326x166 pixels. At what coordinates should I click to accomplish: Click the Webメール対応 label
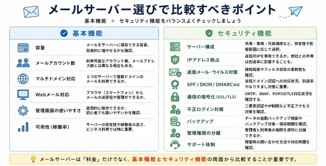[53, 95]
